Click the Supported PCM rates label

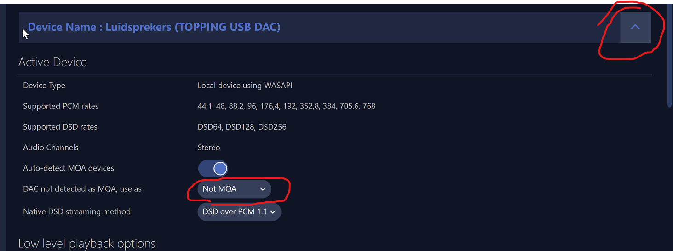pos(61,106)
